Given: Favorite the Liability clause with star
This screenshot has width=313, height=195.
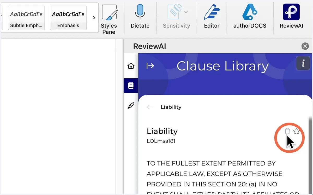Looking at the screenshot, I should click(x=296, y=131).
